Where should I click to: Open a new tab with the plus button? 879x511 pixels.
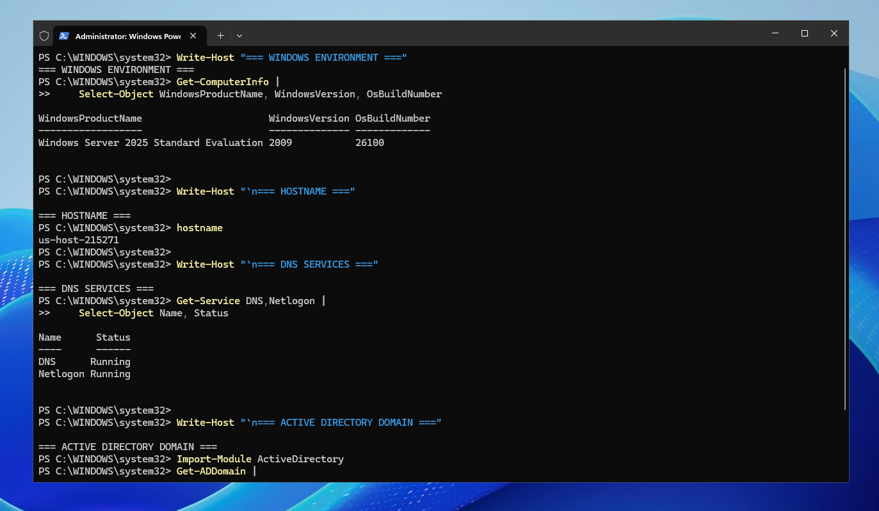pyautogui.click(x=220, y=36)
